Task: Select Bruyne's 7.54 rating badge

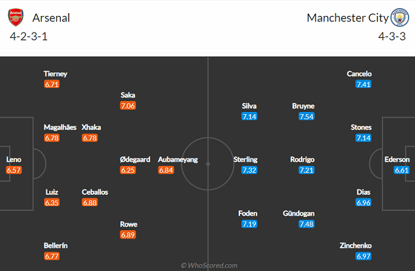Action: 306,116
